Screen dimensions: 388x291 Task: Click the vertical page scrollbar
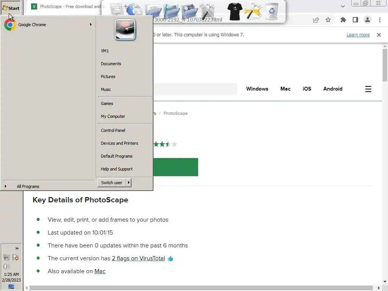(x=385, y=65)
